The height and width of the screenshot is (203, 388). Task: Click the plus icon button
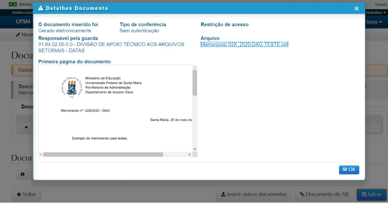tap(26, 127)
